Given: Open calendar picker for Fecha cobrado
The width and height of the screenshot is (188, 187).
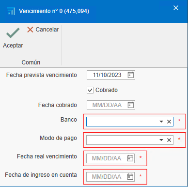Looking at the screenshot, I should click(131, 105).
